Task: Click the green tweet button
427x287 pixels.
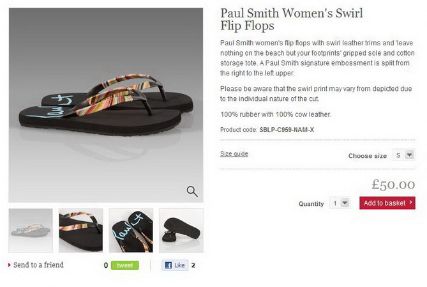Action: [x=124, y=265]
